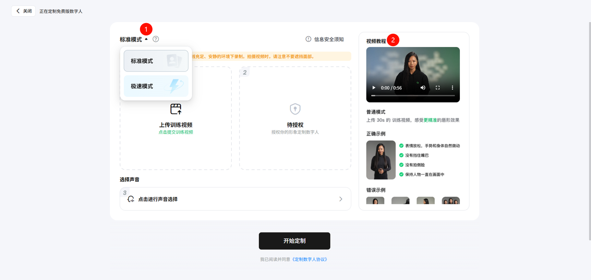Click the 待授权 shield icon
The width and height of the screenshot is (591, 280).
pos(295,109)
